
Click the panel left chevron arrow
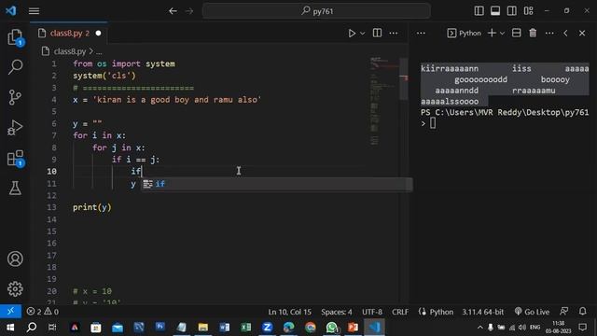(x=565, y=34)
